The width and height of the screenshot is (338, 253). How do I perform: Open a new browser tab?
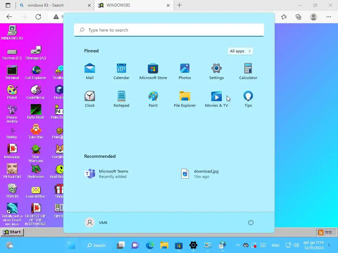click(179, 5)
